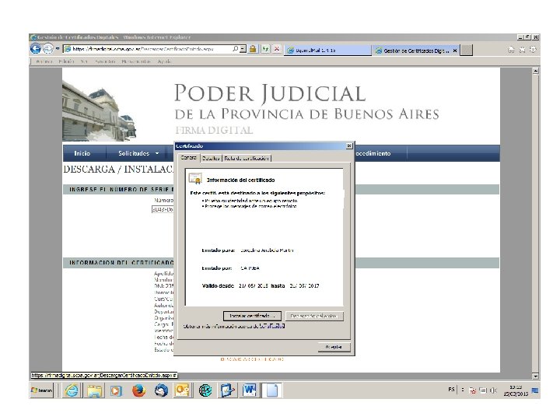Click the Procedimiento navigation item
This screenshot has height=420, width=560.
coord(373,153)
